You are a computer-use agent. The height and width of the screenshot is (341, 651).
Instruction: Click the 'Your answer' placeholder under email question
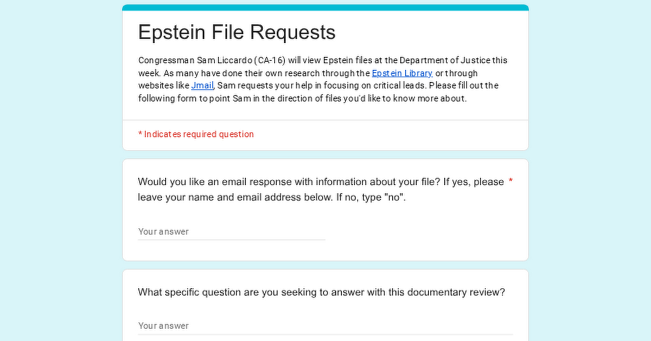[x=163, y=232]
